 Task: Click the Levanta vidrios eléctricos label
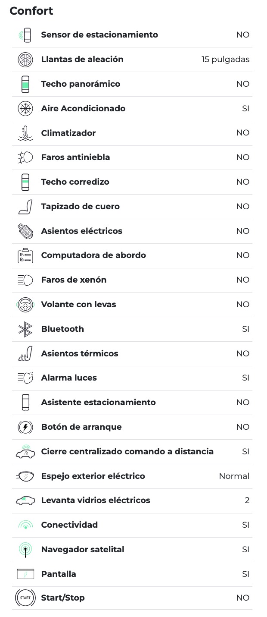pyautogui.click(x=96, y=501)
